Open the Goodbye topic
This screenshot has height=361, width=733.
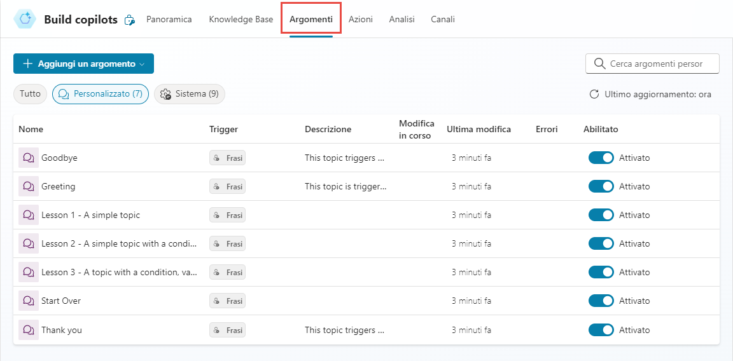[x=59, y=158]
